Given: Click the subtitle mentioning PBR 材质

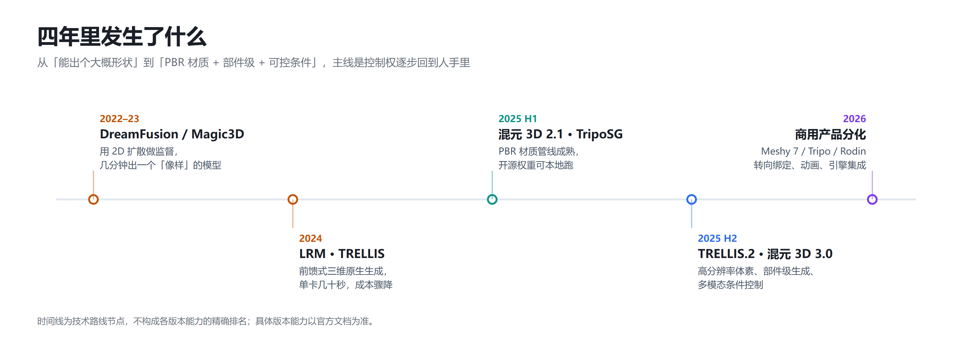Looking at the screenshot, I should pos(254,63).
